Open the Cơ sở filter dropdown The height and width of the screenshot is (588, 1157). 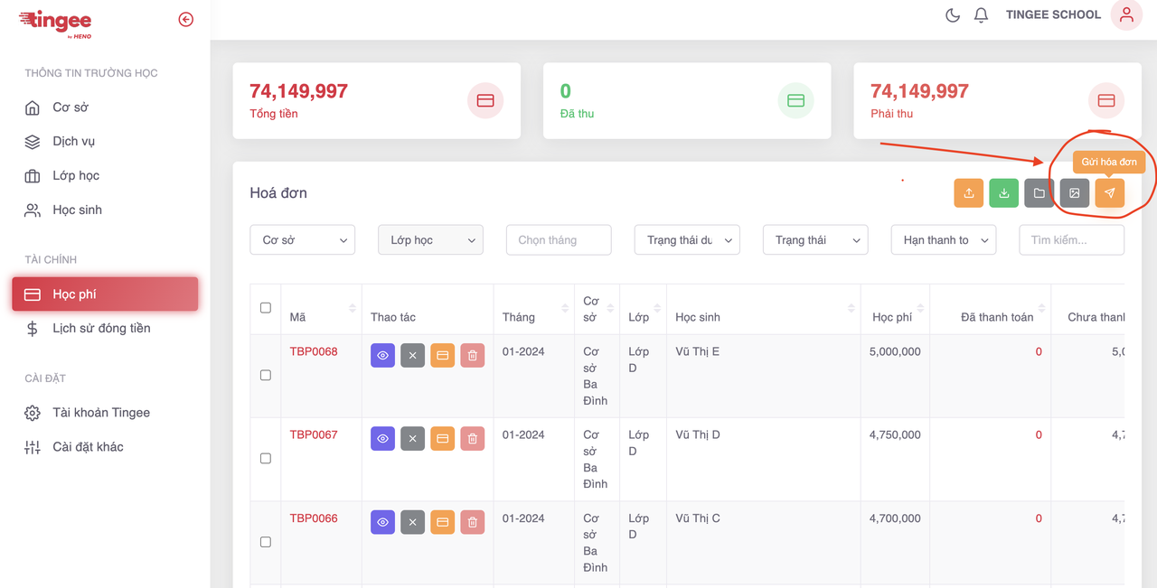coord(302,240)
